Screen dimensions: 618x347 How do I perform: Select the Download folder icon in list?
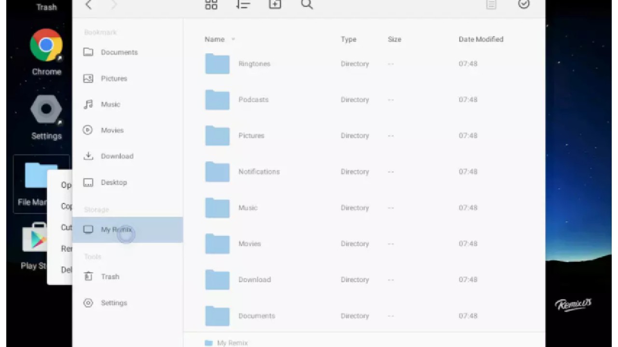217,280
